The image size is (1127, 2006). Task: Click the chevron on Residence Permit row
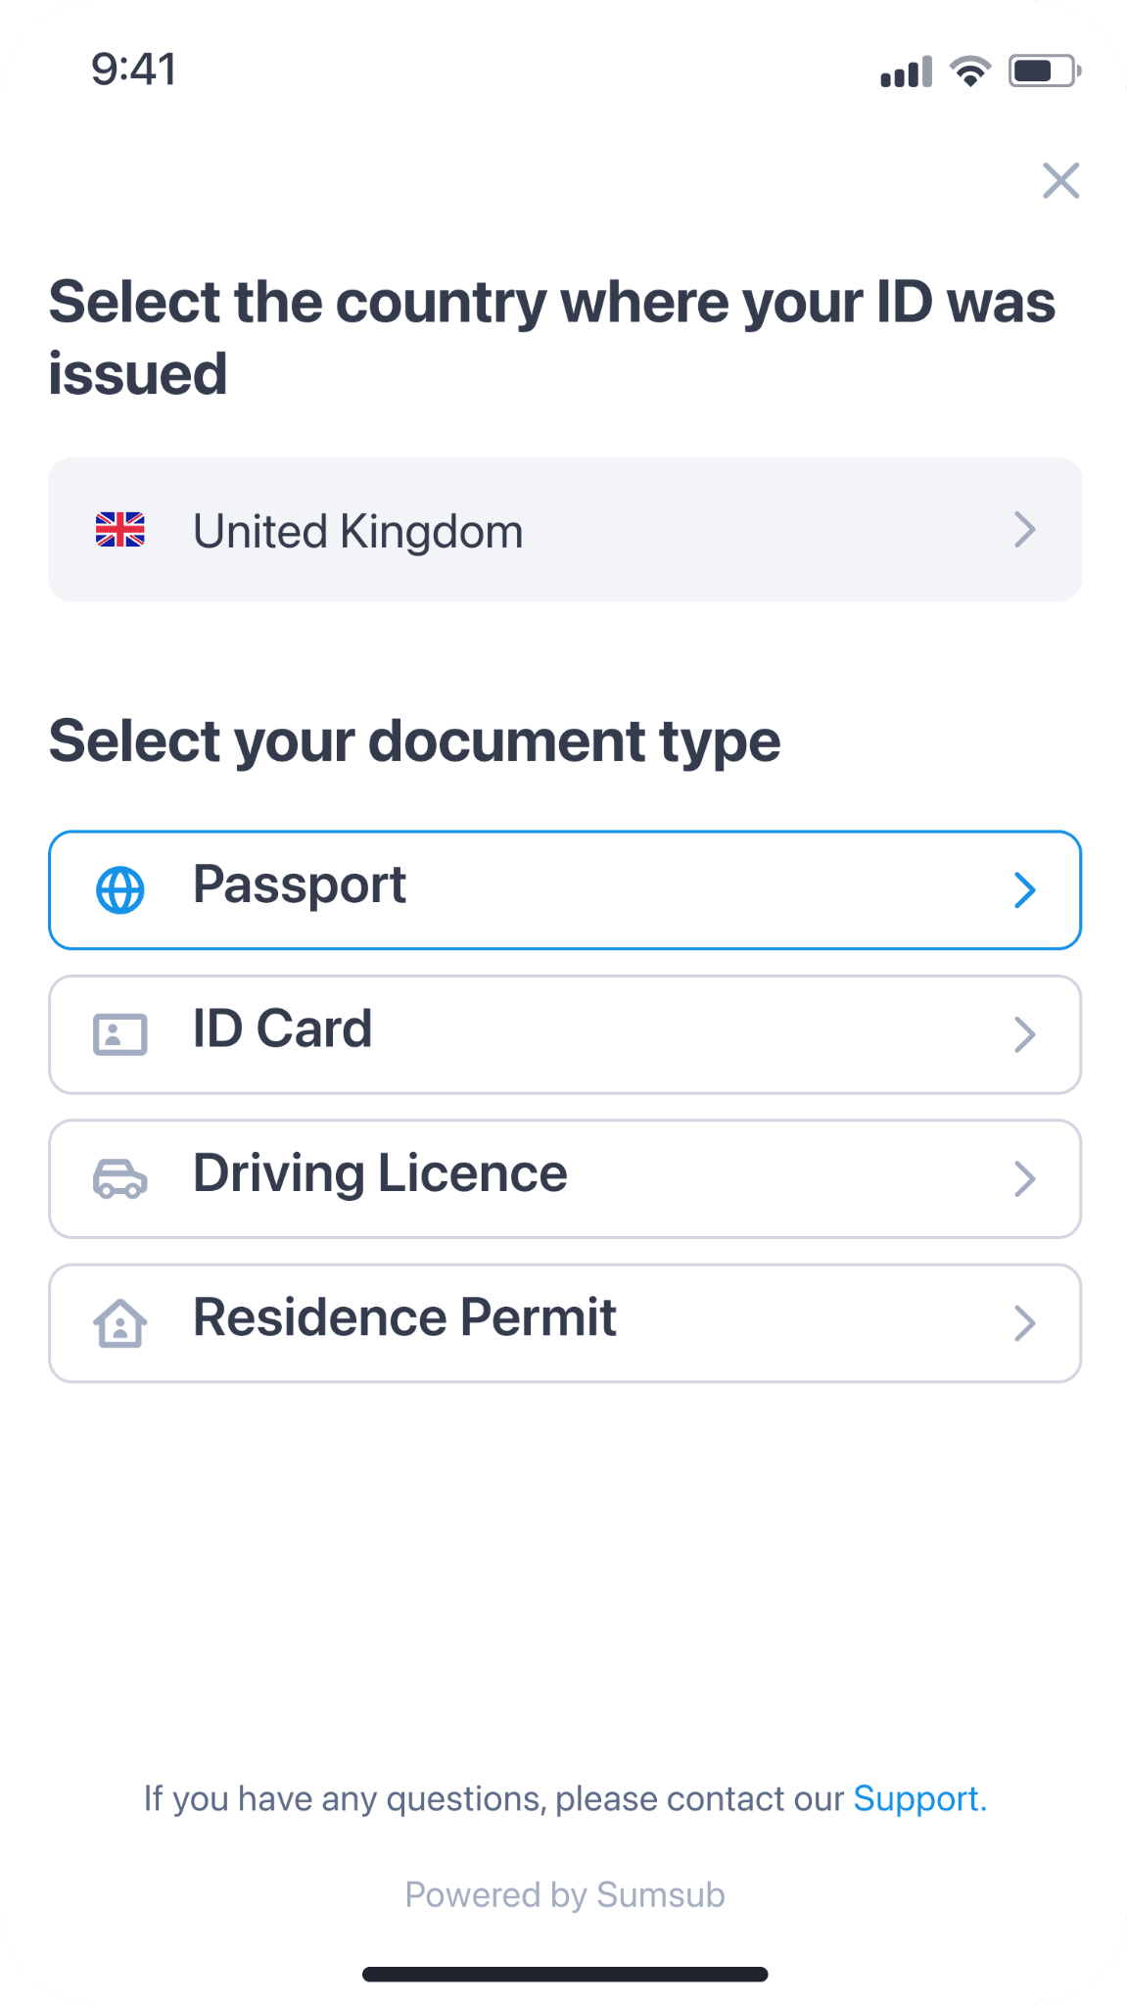(1024, 1323)
